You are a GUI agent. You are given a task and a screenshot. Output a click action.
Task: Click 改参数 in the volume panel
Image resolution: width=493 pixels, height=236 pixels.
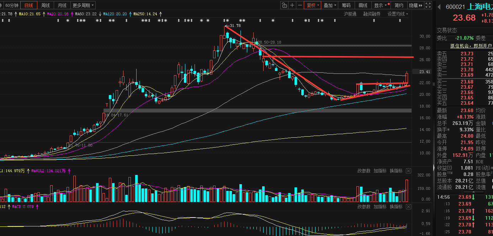tap(364, 171)
